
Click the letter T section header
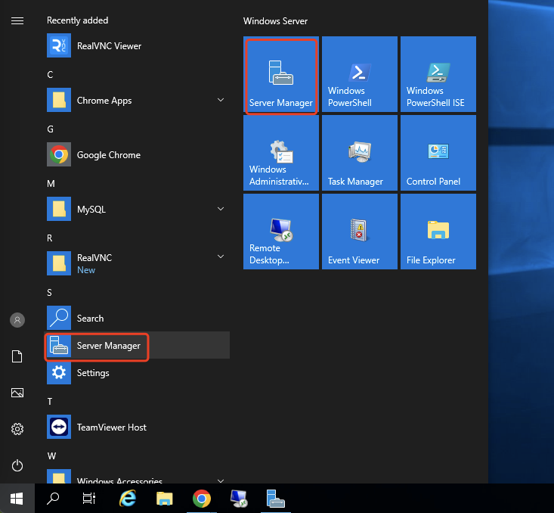point(50,402)
